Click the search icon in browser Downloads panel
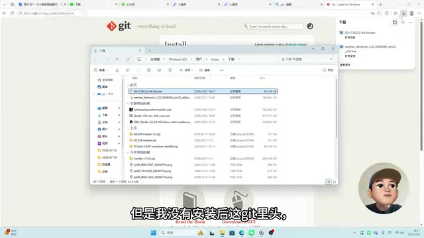Viewport: 424px width, 238px height. tap(403, 22)
